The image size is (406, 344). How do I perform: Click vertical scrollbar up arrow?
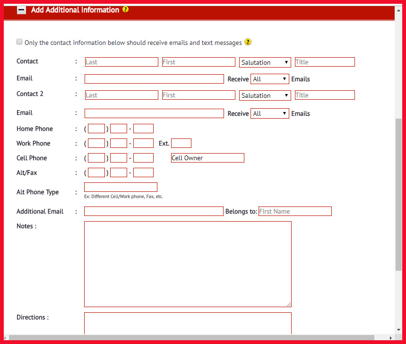coord(398,10)
